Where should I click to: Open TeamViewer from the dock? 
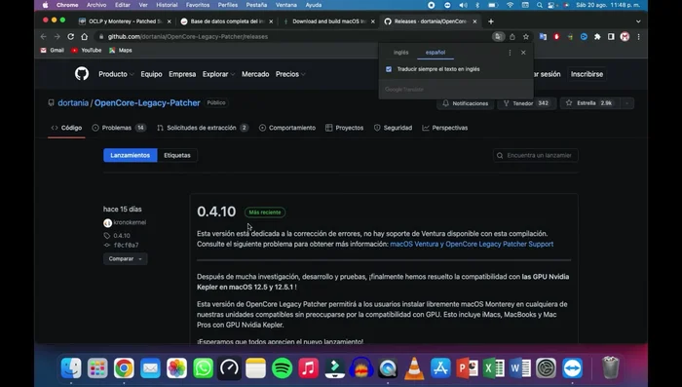click(x=573, y=368)
